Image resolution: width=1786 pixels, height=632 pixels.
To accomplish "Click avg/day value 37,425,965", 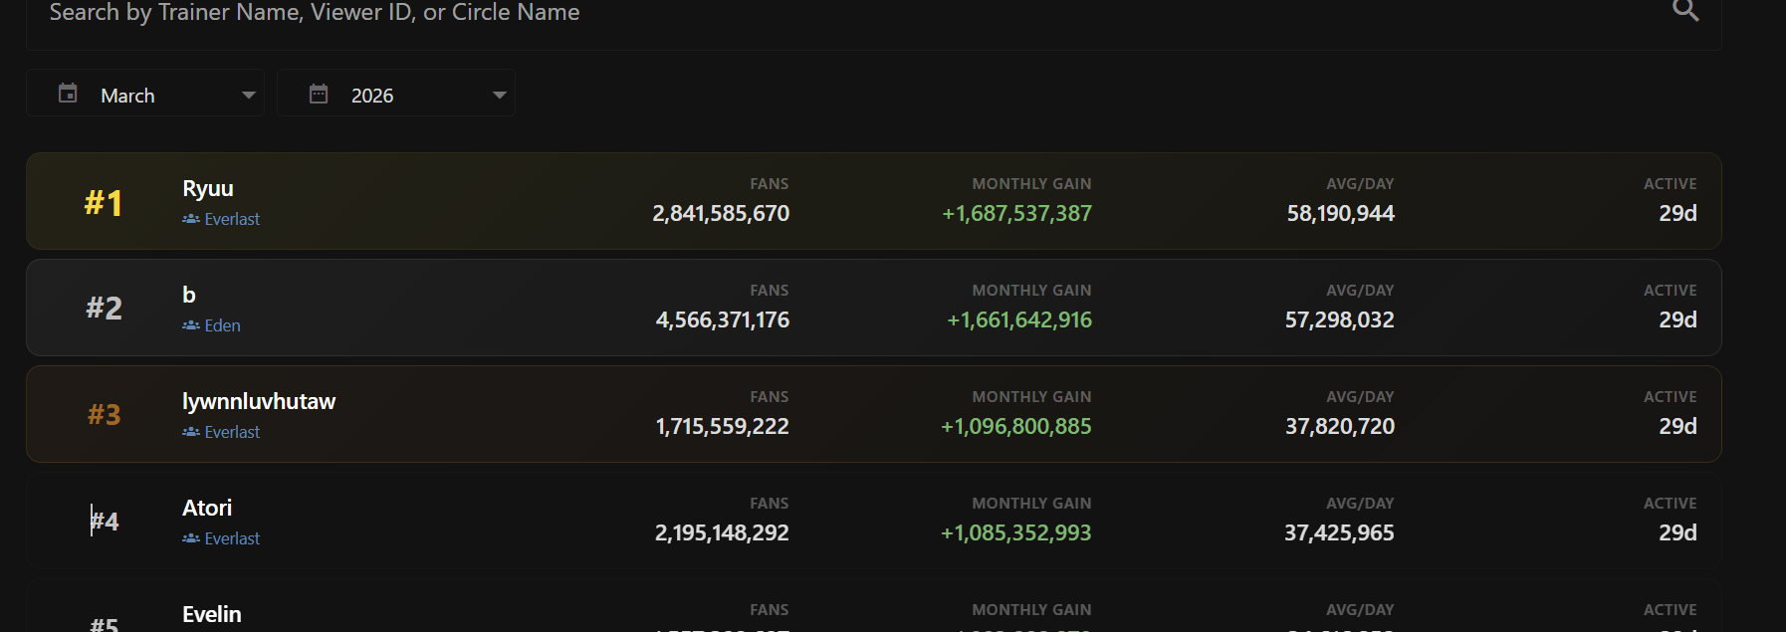I will point(1339,532).
